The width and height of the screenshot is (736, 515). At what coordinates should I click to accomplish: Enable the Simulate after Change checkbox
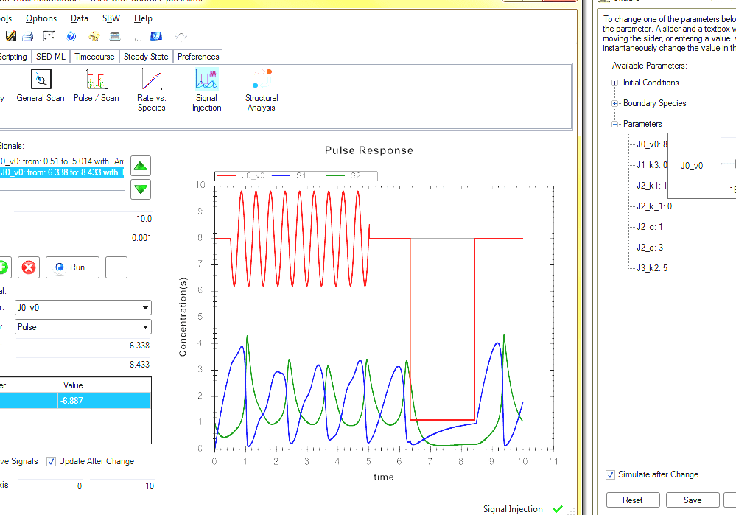(610, 474)
